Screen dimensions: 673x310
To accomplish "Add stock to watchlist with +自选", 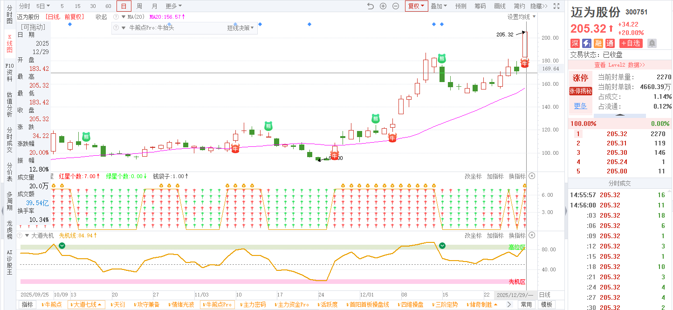I will click(631, 43).
